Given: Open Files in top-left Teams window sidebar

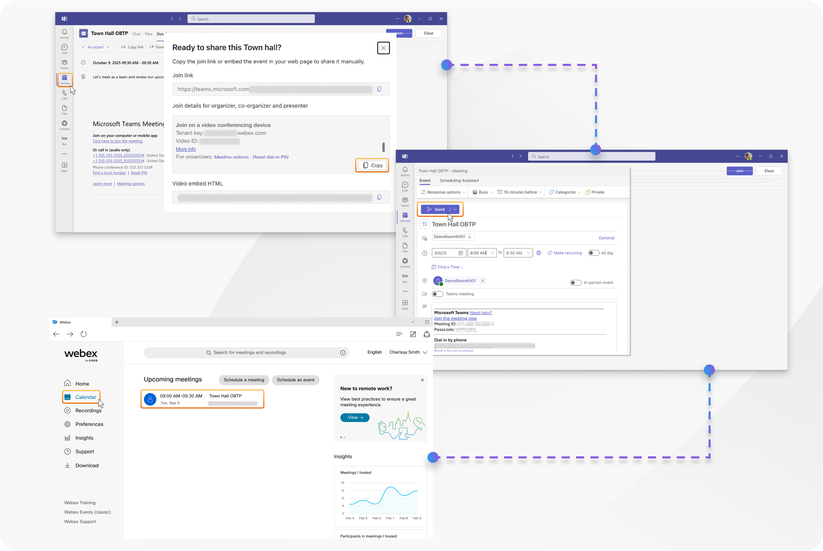Looking at the screenshot, I should tap(64, 110).
